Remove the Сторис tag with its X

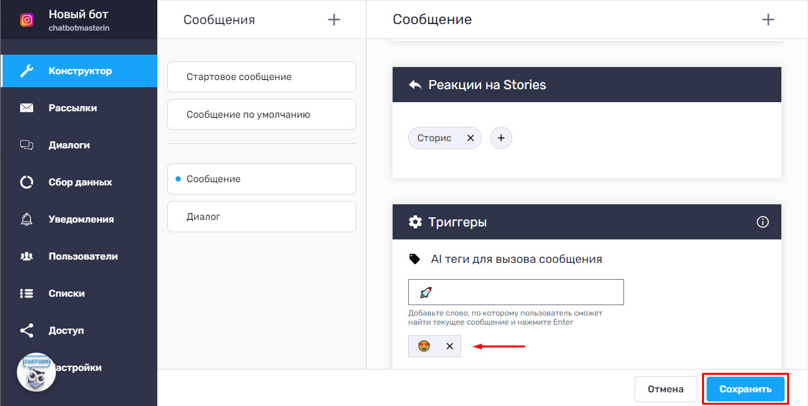[x=471, y=138]
